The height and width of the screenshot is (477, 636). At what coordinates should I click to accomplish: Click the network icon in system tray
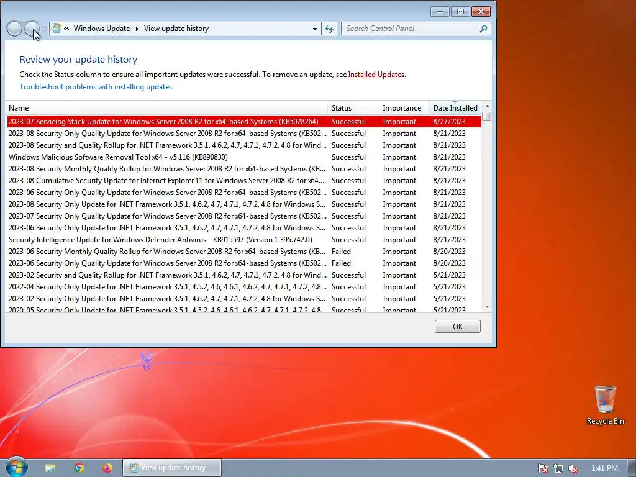558,468
